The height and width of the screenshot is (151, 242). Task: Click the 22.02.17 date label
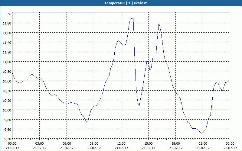[x=230, y=148]
